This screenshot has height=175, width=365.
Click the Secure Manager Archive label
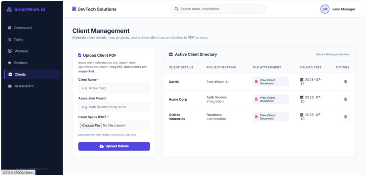point(332,54)
